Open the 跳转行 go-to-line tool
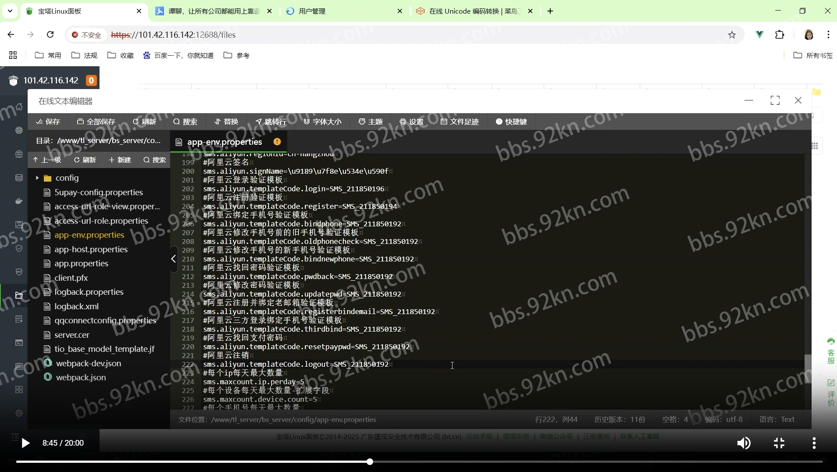 pos(271,122)
